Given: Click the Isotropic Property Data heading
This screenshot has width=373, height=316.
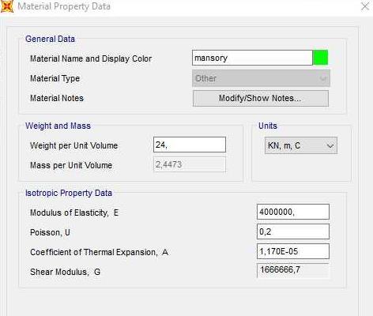Looking at the screenshot, I should 69,193.
